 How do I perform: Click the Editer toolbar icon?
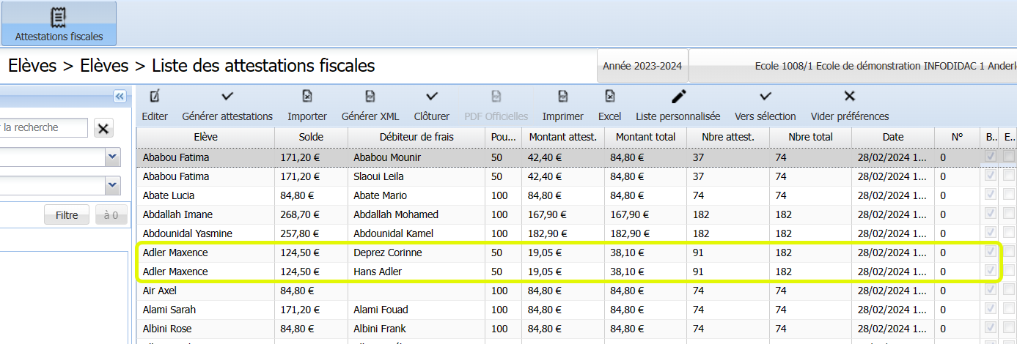click(x=155, y=97)
